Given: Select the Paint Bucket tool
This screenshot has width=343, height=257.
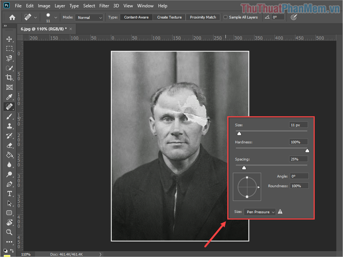Looking at the screenshot, I should coord(9,155).
